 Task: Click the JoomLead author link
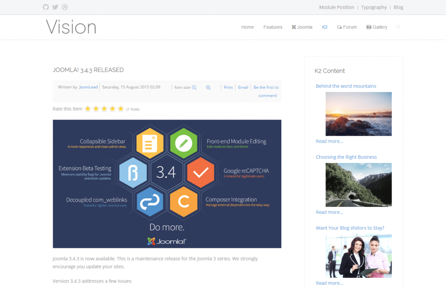point(88,87)
